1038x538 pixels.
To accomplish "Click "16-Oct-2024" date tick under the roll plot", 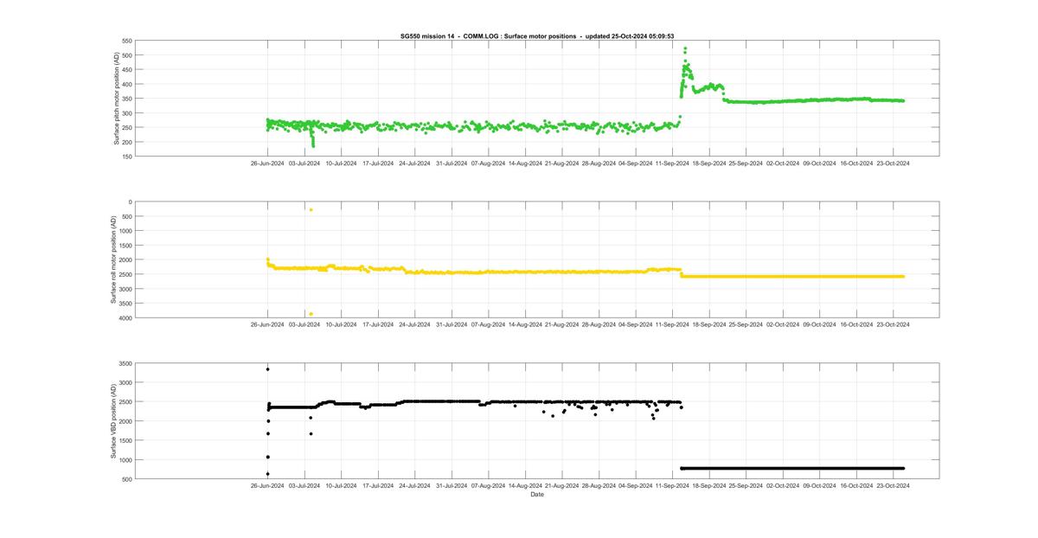I will (x=856, y=324).
